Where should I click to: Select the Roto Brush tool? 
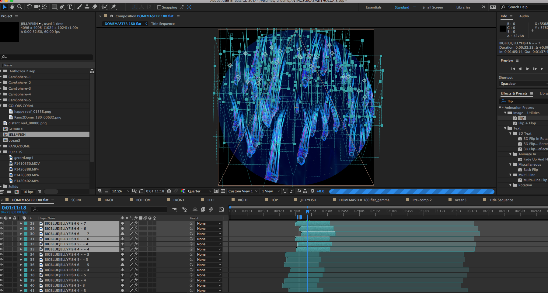(x=104, y=7)
